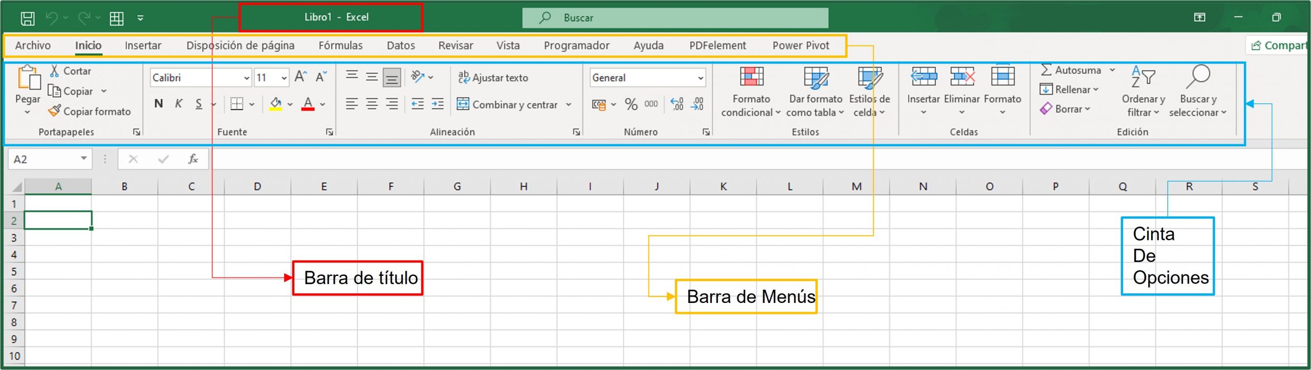Viewport: 1311px width, 370px height.
Task: Click thousands separator 000 icon
Action: pos(651,104)
